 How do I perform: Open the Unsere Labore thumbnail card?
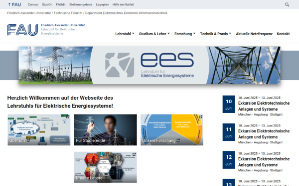click(x=106, y=167)
